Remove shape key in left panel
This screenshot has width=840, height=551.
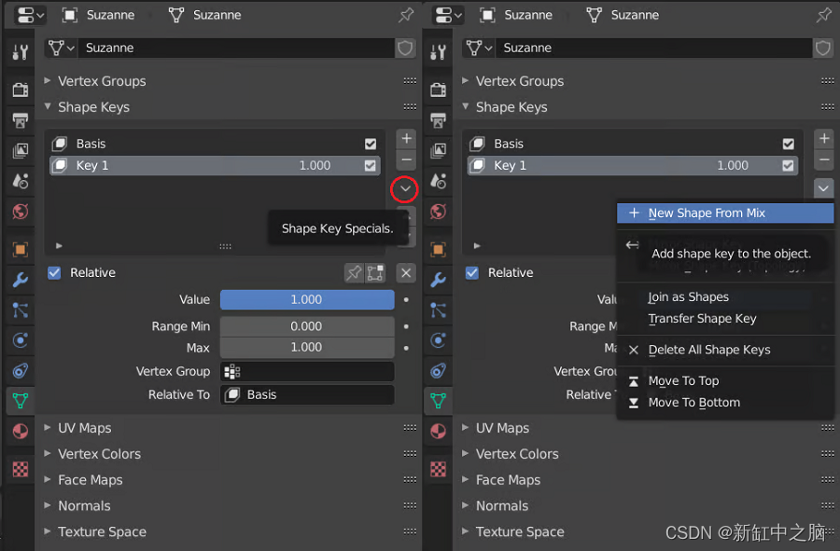[x=406, y=159]
